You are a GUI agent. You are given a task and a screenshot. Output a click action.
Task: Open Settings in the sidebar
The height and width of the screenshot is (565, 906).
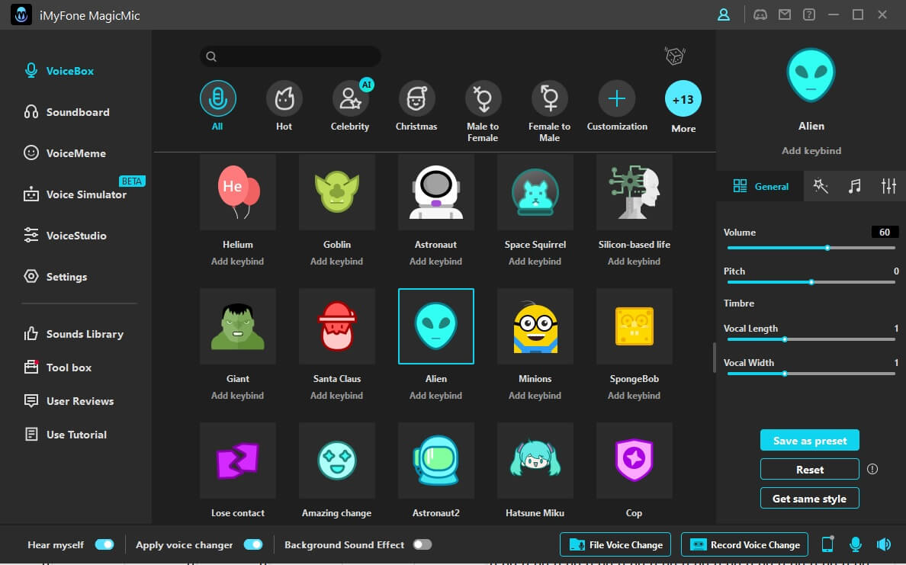click(x=56, y=277)
